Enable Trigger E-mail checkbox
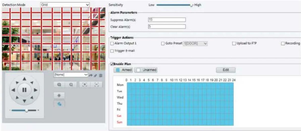Viewport: 301px width, 131px height. [112, 51]
